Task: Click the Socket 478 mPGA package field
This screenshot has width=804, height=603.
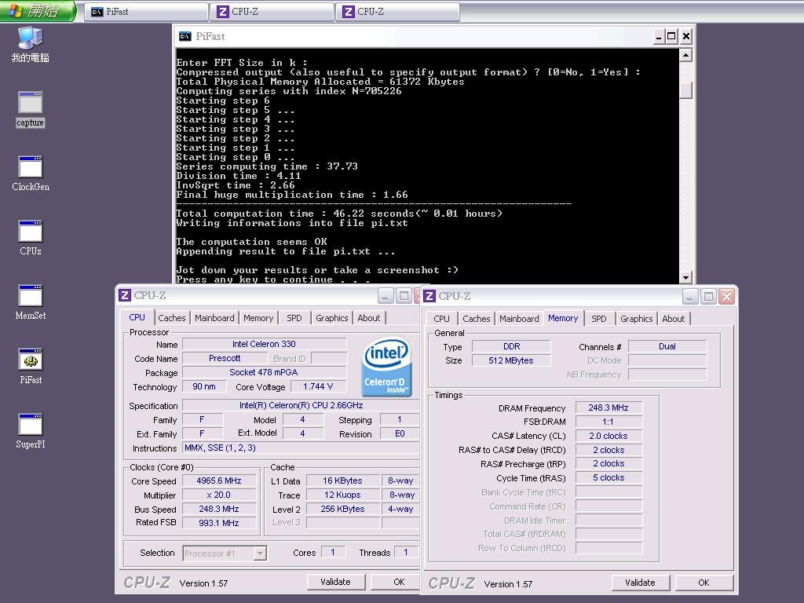Action: coord(264,372)
